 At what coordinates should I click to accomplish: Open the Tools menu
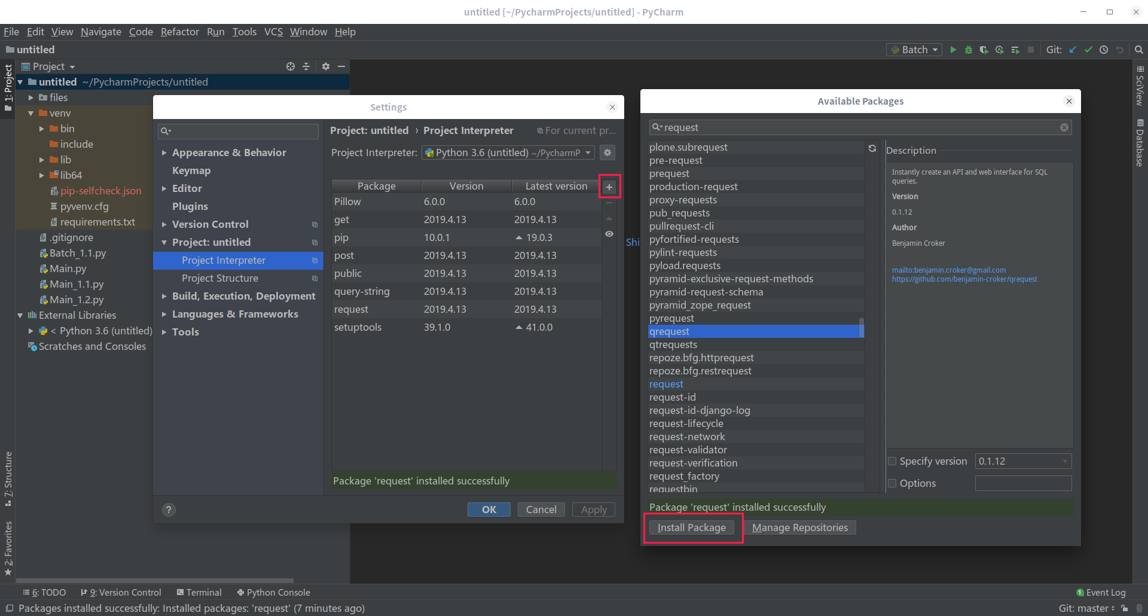coord(244,32)
